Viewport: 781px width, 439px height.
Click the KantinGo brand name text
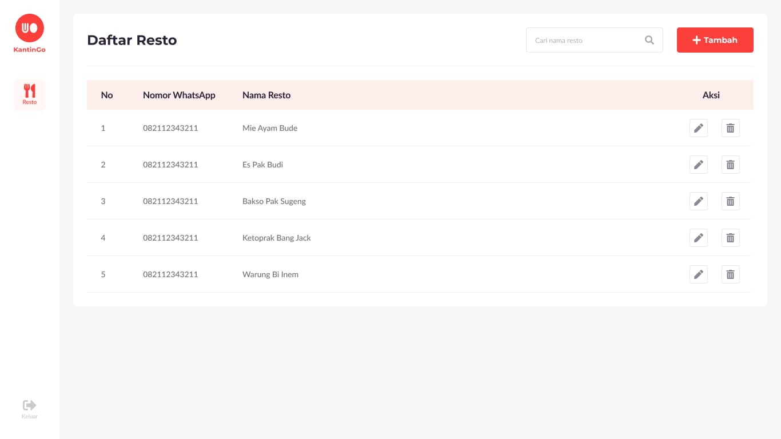tap(30, 50)
